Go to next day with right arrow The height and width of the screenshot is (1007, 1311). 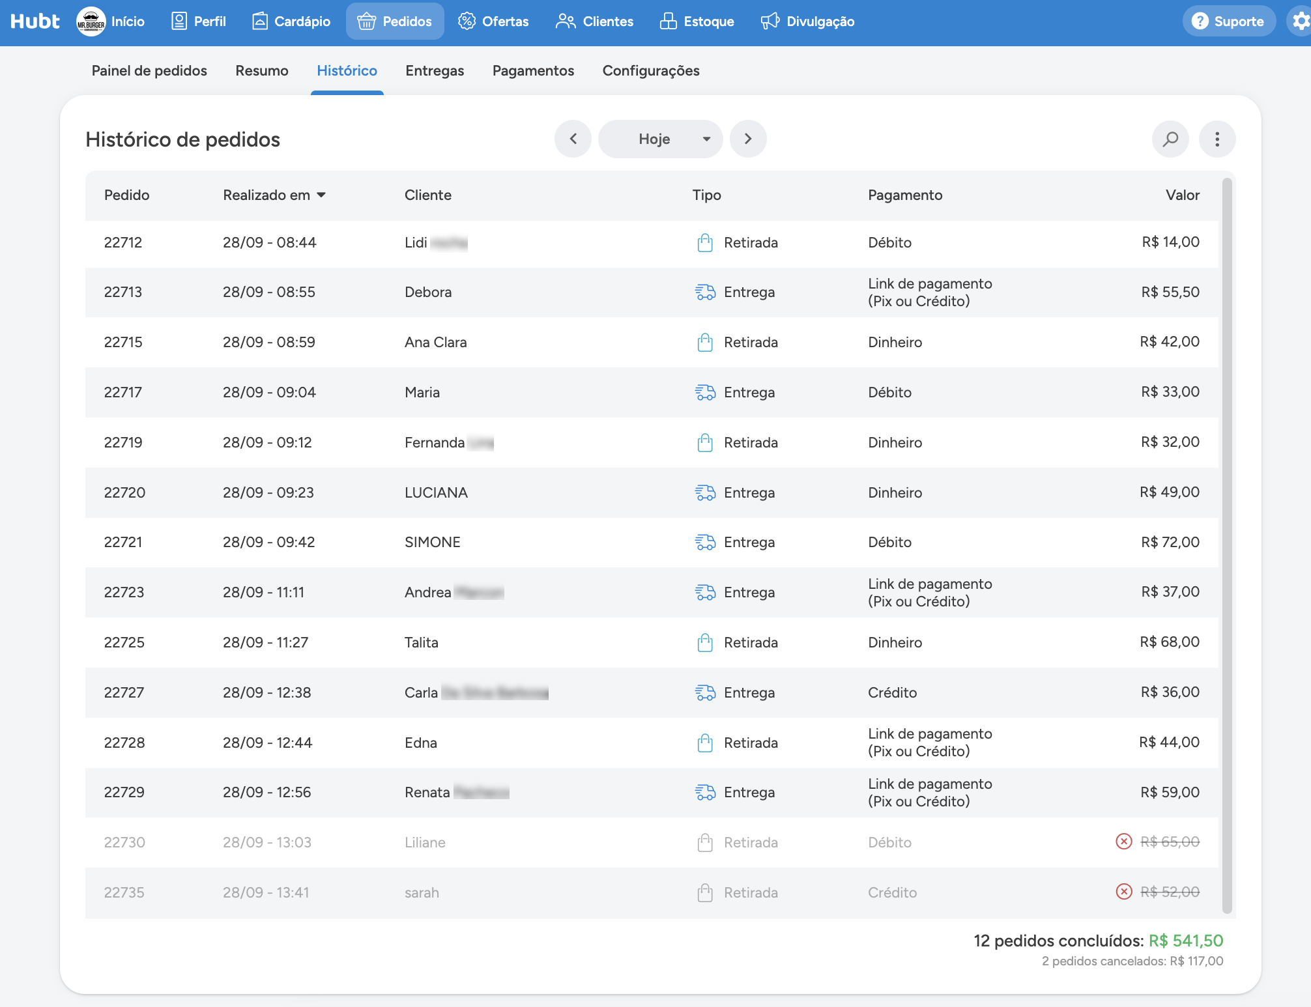pos(748,139)
